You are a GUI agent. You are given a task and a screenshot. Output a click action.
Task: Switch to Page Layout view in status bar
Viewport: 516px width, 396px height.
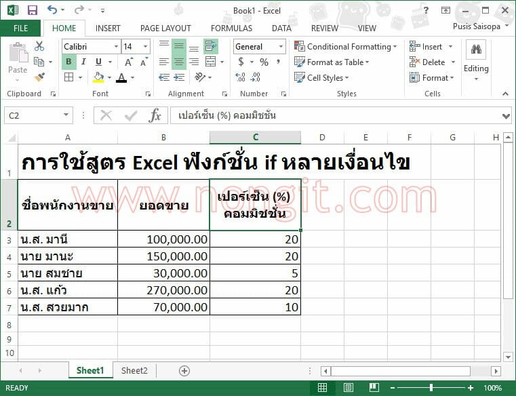(x=348, y=388)
